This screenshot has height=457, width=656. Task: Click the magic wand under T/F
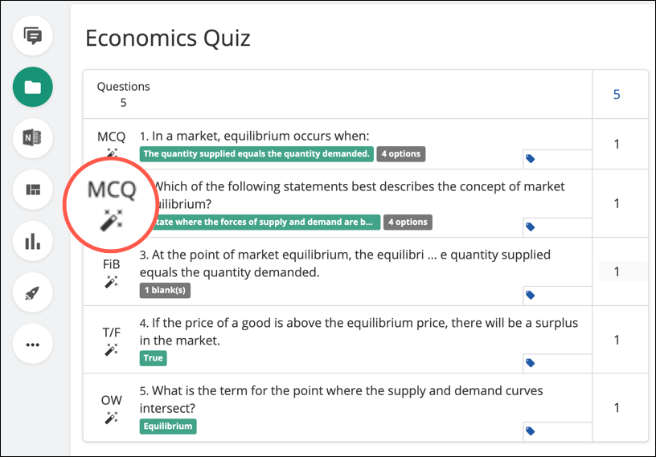coord(111,349)
